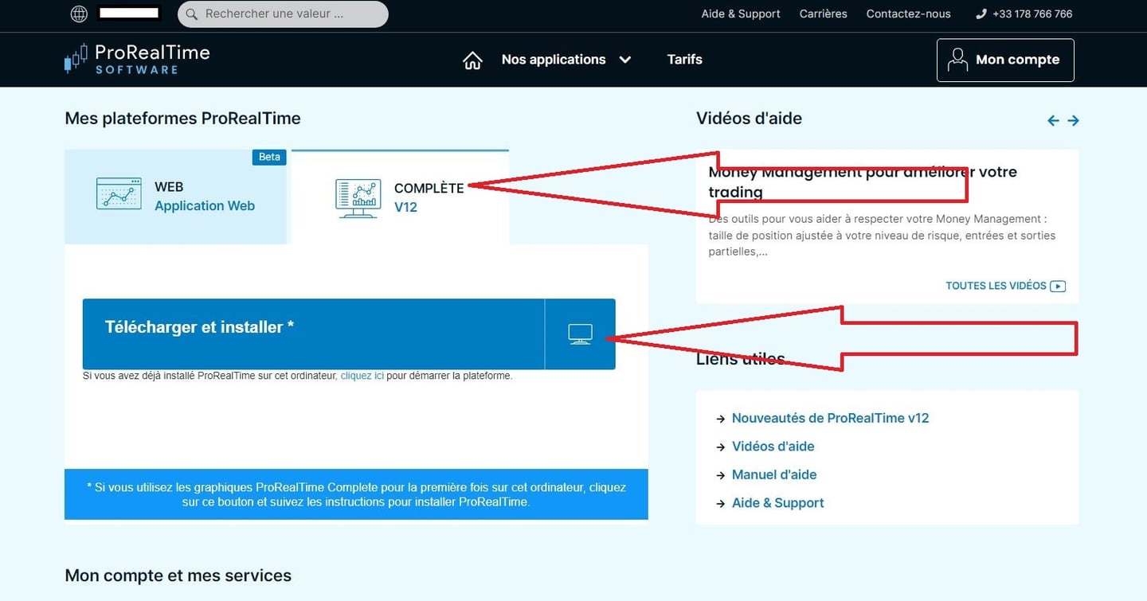Open the Manuel d'aide link
Screen dimensions: 1147x601
click(773, 474)
